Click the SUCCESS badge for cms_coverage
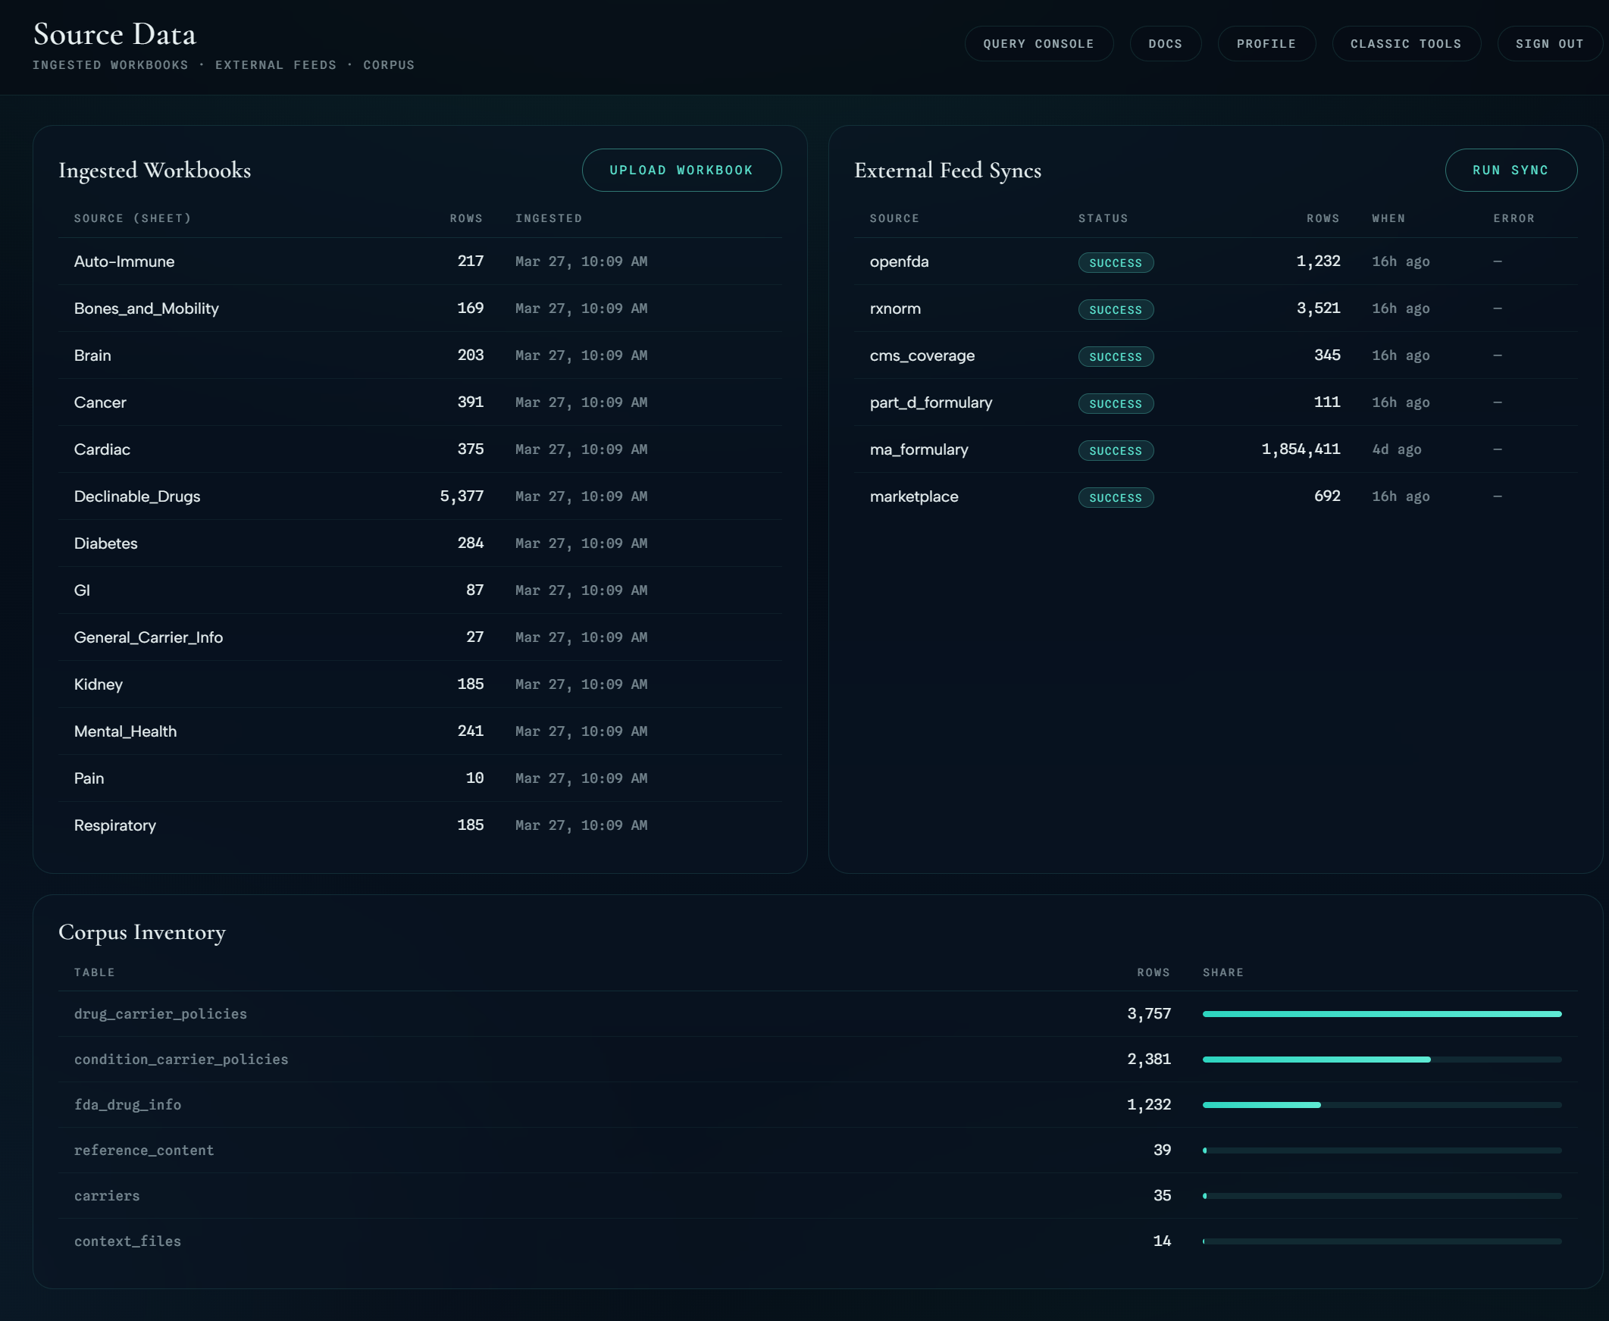The height and width of the screenshot is (1321, 1609). (x=1116, y=357)
